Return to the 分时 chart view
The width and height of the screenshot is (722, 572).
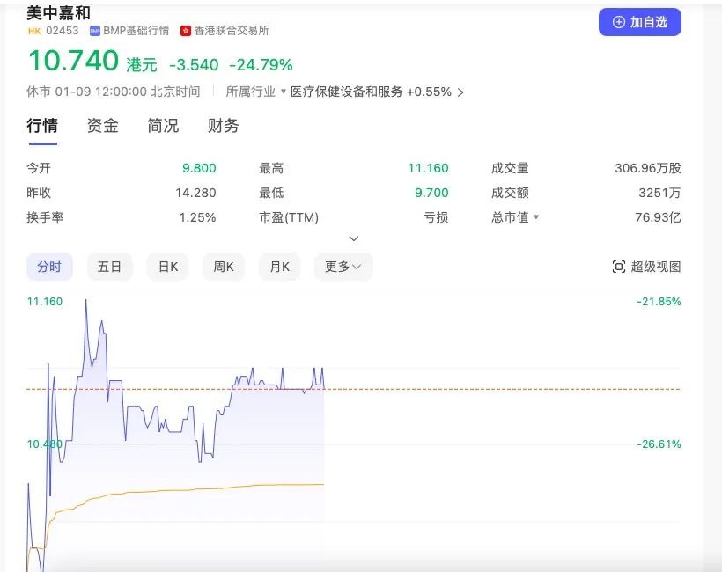[x=48, y=266]
